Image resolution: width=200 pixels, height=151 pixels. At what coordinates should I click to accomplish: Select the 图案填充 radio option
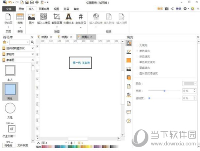click(137, 68)
